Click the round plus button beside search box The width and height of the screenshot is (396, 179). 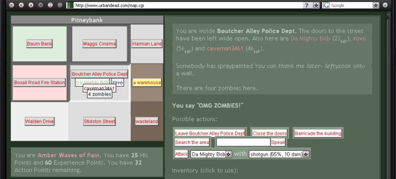(385, 5)
